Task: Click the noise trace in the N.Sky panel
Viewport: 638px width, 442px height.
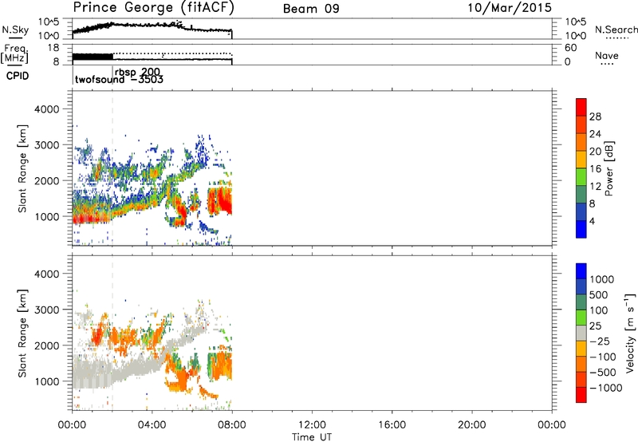Action: (x=152, y=27)
